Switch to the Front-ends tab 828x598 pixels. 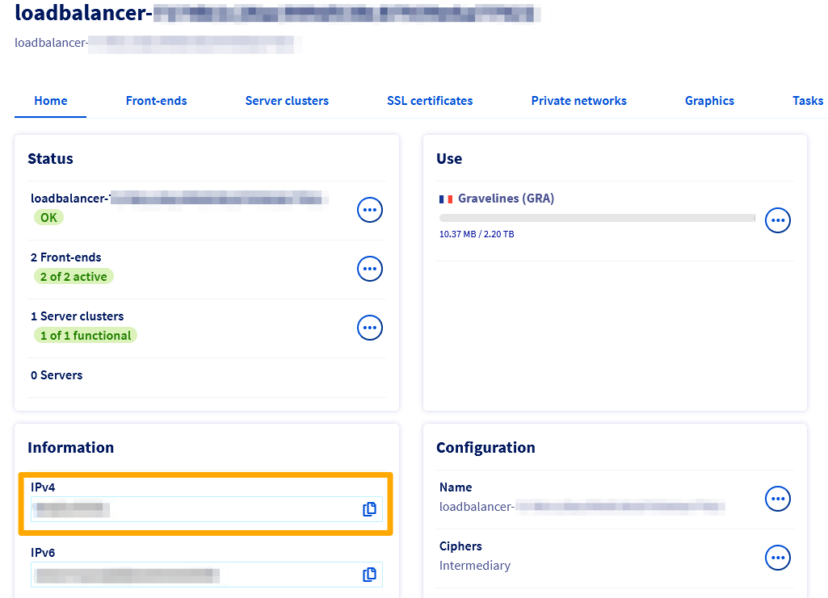coord(156,100)
